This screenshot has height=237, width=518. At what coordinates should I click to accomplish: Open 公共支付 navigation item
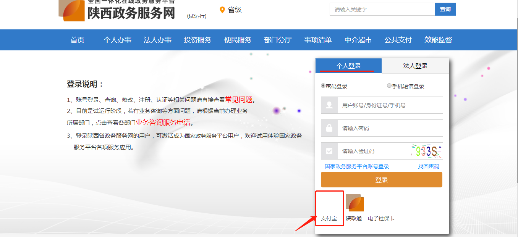click(398, 40)
